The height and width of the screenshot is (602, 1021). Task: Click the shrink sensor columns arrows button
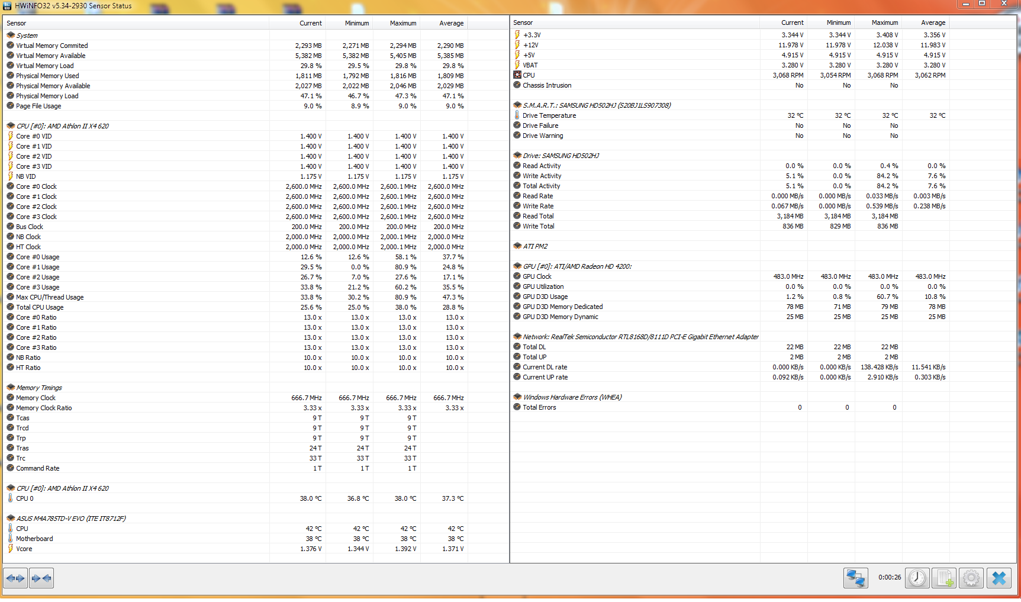pos(41,578)
